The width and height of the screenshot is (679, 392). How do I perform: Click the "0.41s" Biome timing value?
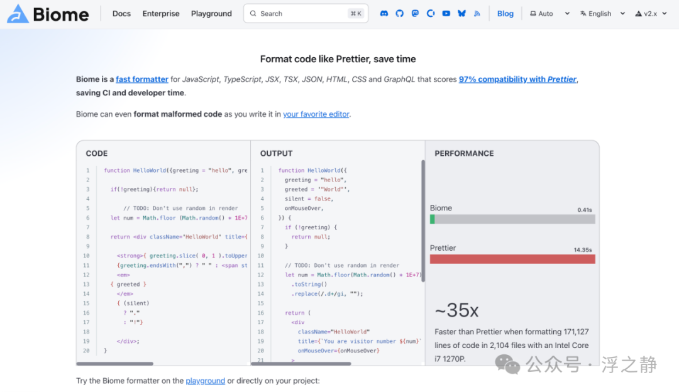tap(585, 210)
